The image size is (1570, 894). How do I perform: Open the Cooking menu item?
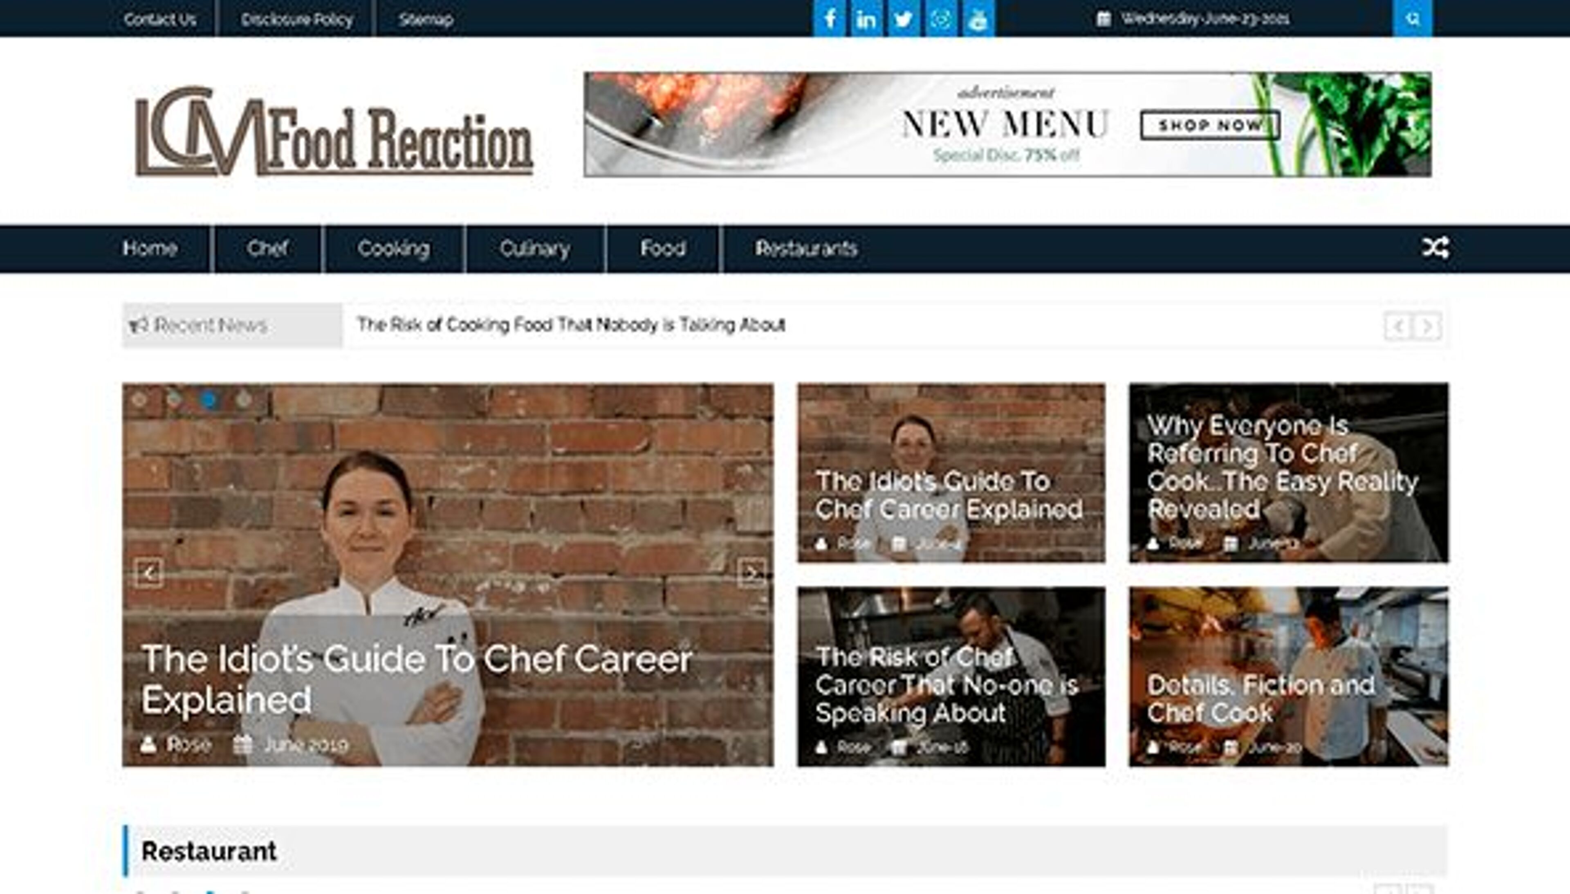[x=393, y=249]
